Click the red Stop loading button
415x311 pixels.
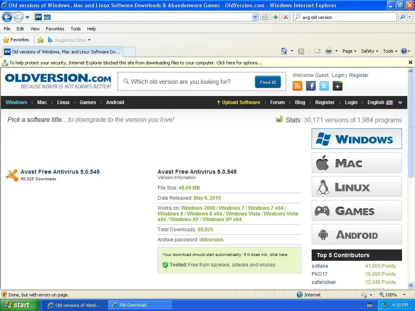pos(286,17)
